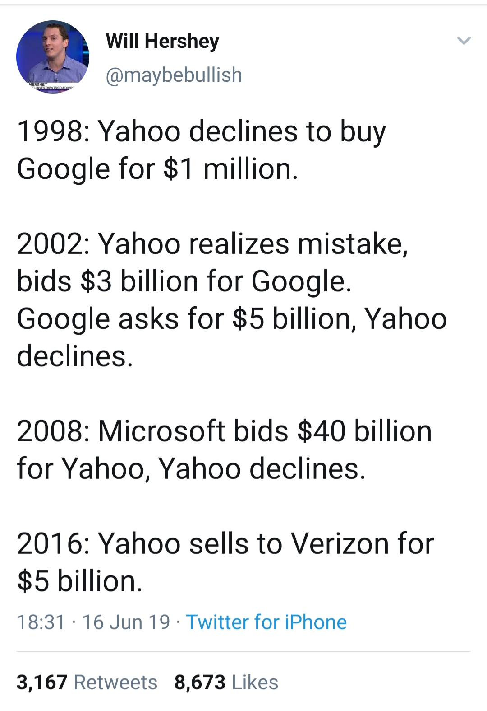Viewport: 487px width, 711px height.
Task: Open the Twitter for iPhone source link
Action: [x=266, y=622]
